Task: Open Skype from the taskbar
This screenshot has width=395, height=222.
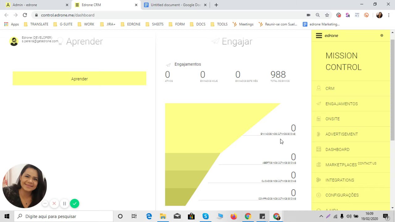Action: [205, 216]
